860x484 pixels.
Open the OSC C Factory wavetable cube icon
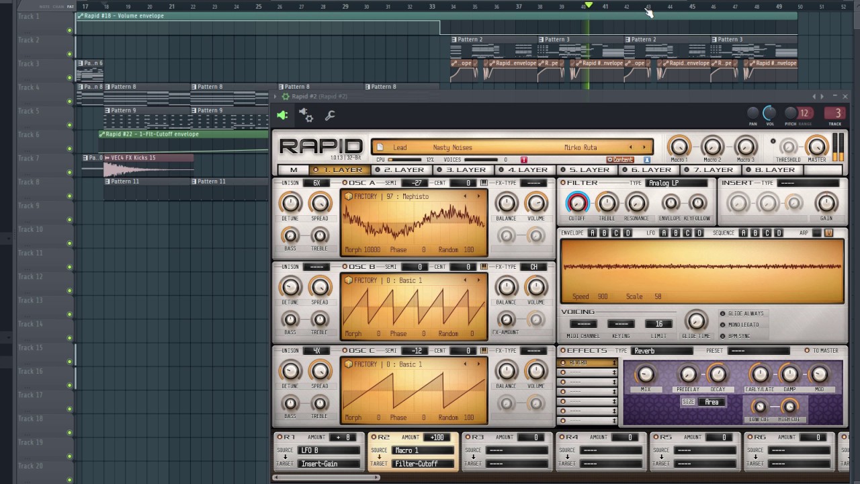pos(348,364)
